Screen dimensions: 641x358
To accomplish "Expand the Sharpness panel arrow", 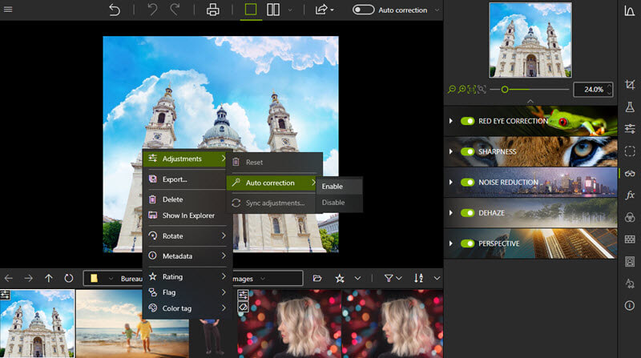I will tap(451, 151).
